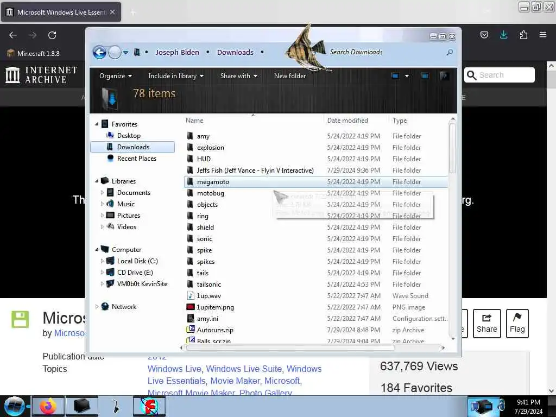The width and height of the screenshot is (556, 417).
Task: Select the spikes folder
Action: 206,262
